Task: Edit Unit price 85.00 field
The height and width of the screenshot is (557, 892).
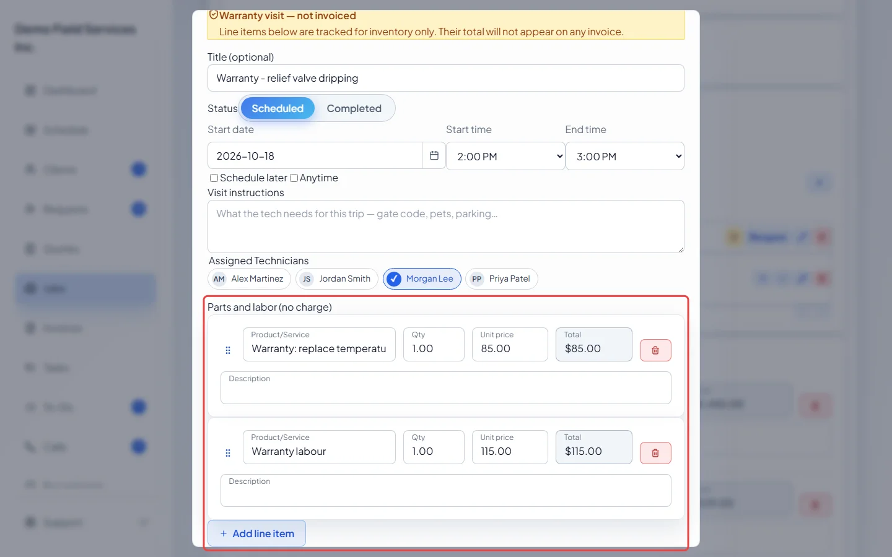Action: pos(510,344)
